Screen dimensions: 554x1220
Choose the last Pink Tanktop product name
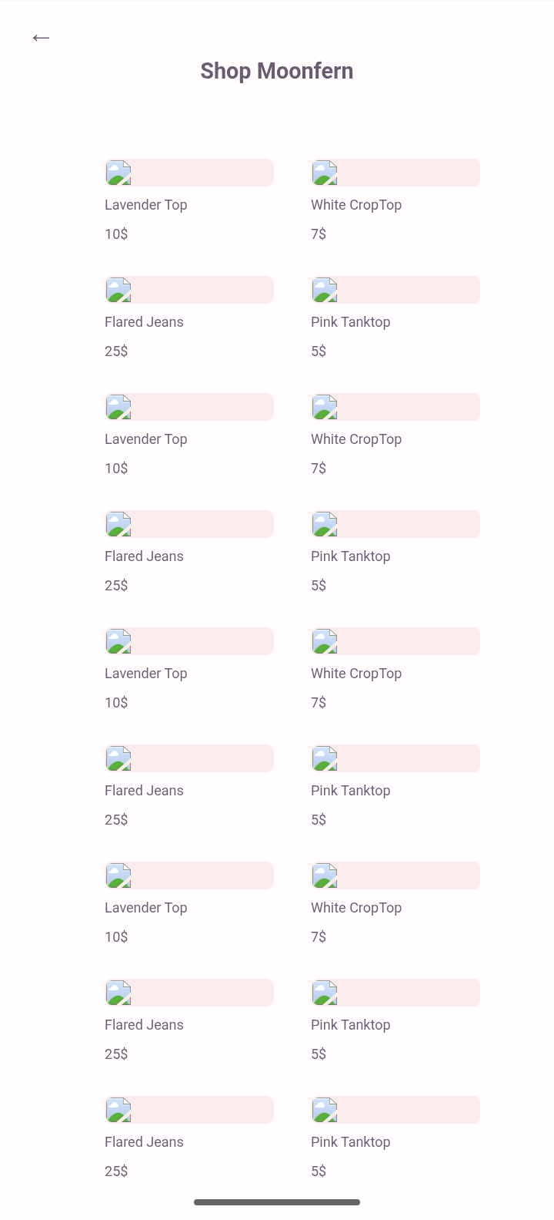pyautogui.click(x=350, y=1142)
